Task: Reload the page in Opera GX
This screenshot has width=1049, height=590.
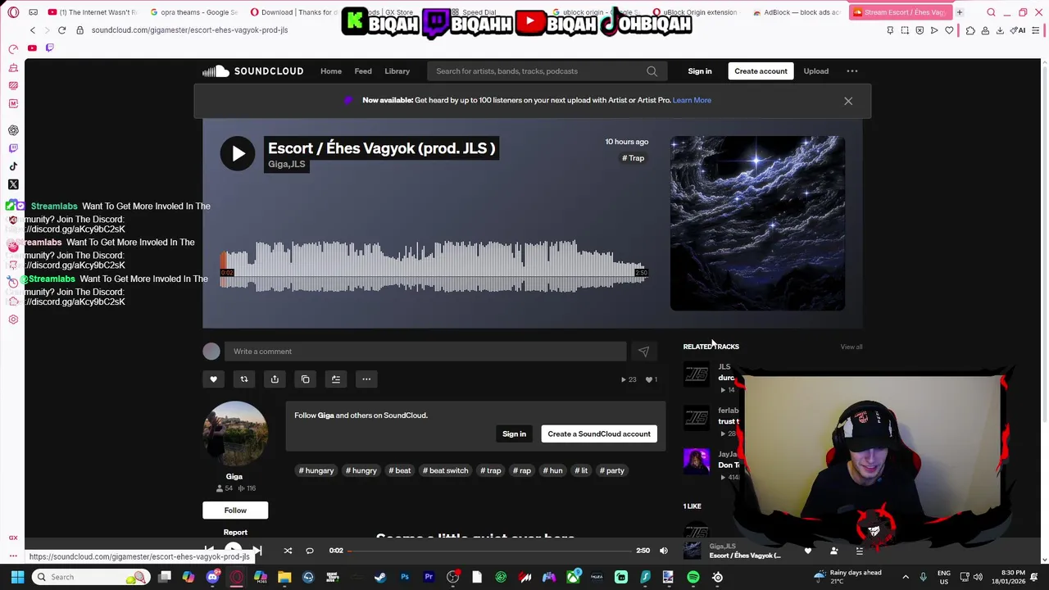Action: 61,30
